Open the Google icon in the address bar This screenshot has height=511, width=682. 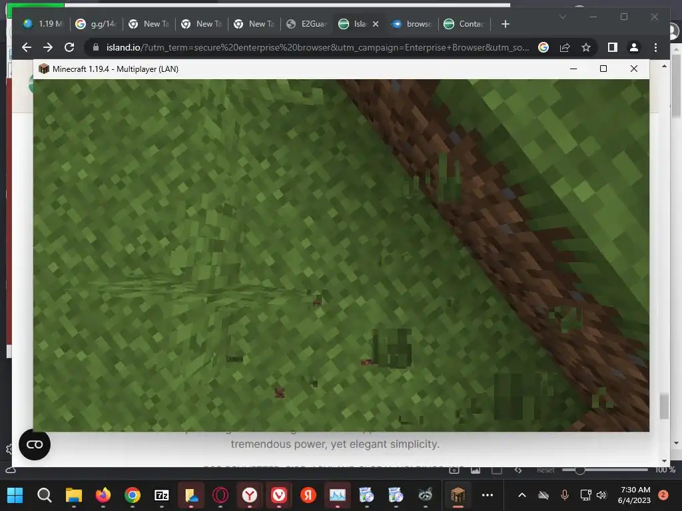pyautogui.click(x=543, y=47)
